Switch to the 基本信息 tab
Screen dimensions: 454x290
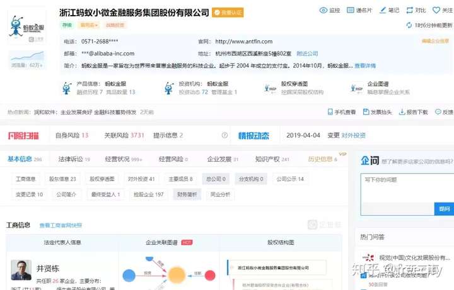[x=25, y=159]
